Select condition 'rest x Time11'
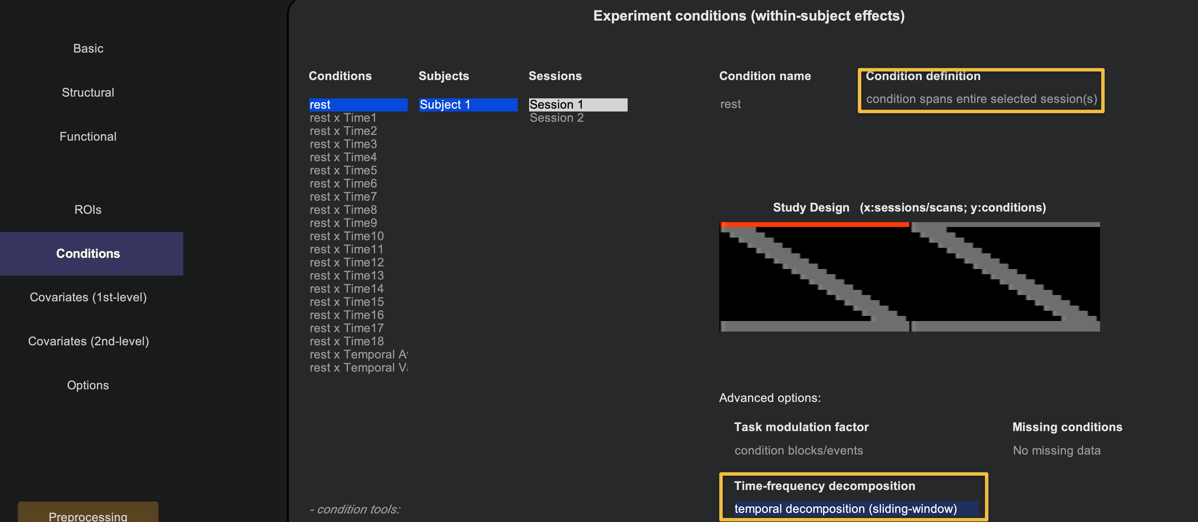Viewport: 1198px width, 522px height. [x=358, y=249]
